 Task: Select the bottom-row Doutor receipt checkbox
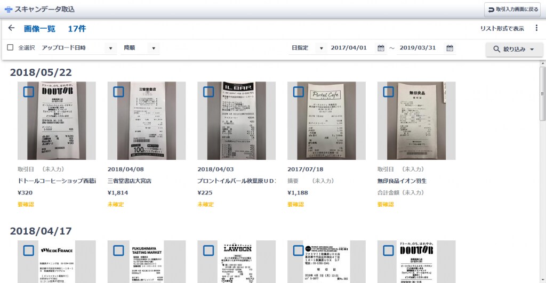[x=388, y=250]
